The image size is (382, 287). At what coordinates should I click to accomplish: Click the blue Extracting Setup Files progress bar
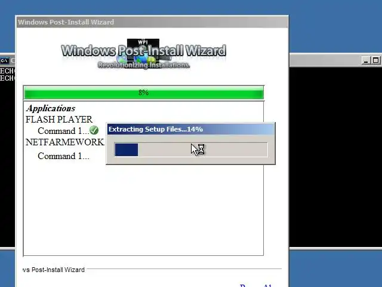pyautogui.click(x=191, y=149)
